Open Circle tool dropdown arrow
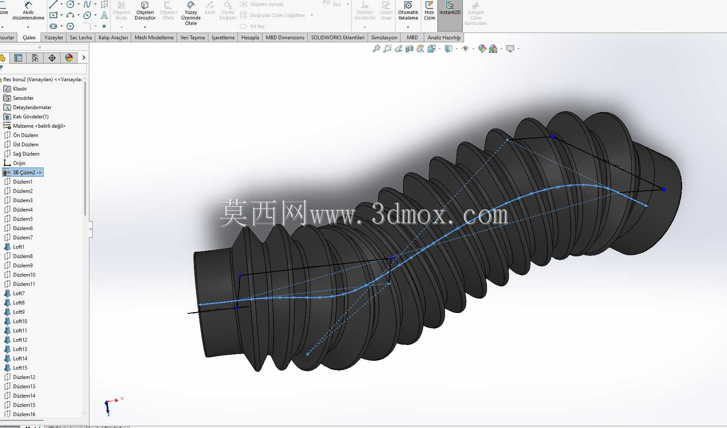 (x=78, y=4)
